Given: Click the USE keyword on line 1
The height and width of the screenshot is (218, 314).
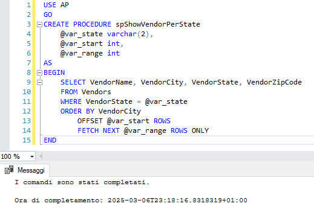Looking at the screenshot, I should [x=50, y=5].
